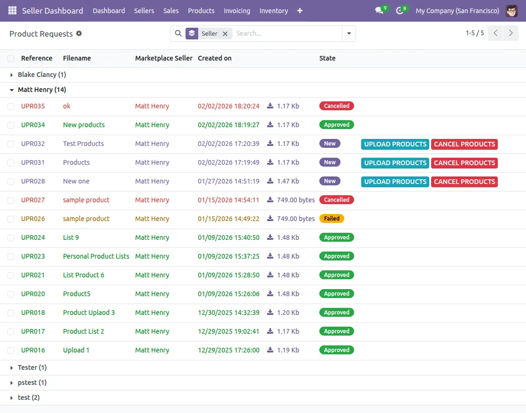This screenshot has width=526, height=413.
Task: Go to the next page with the right arrow
Action: (x=511, y=33)
